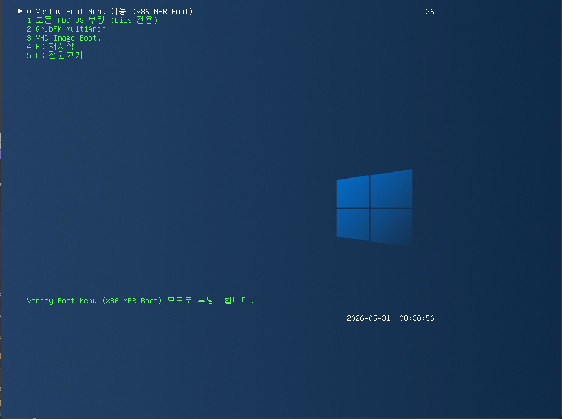
Task: Click the date text 2026-05-31
Action: tap(369, 318)
